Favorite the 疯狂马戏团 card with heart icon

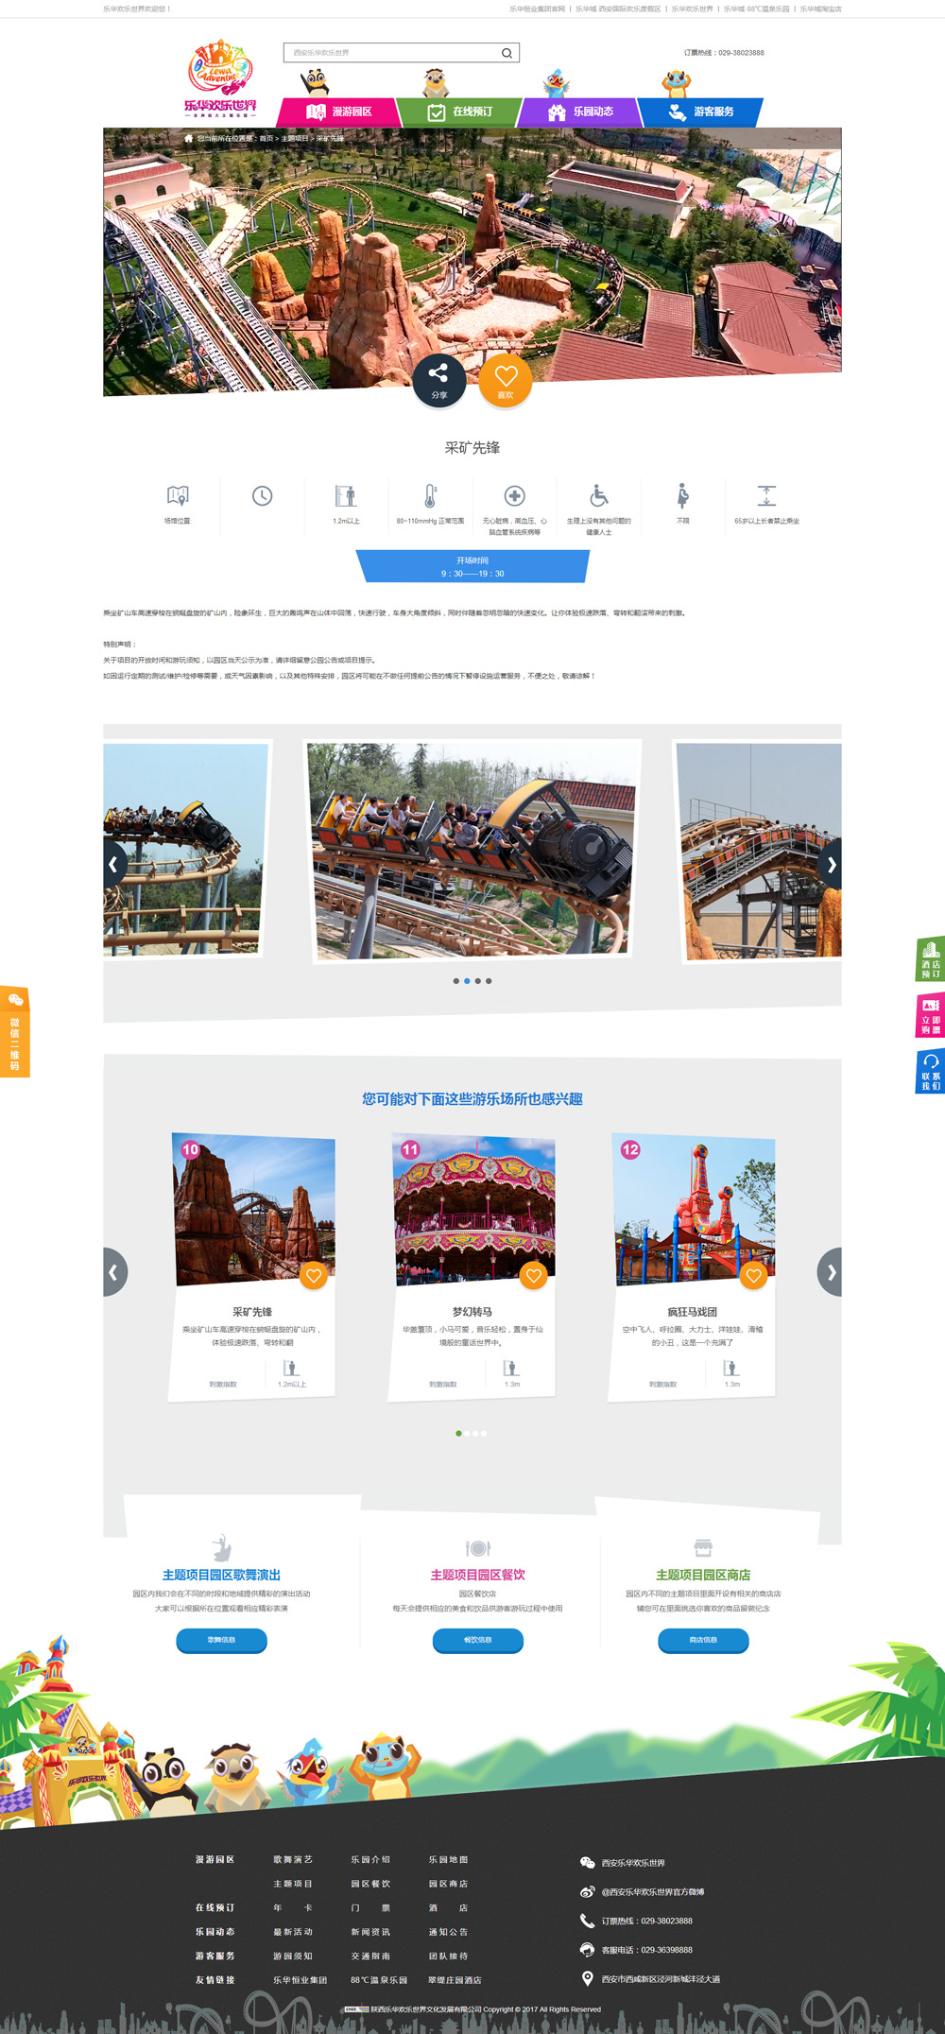tap(753, 1276)
